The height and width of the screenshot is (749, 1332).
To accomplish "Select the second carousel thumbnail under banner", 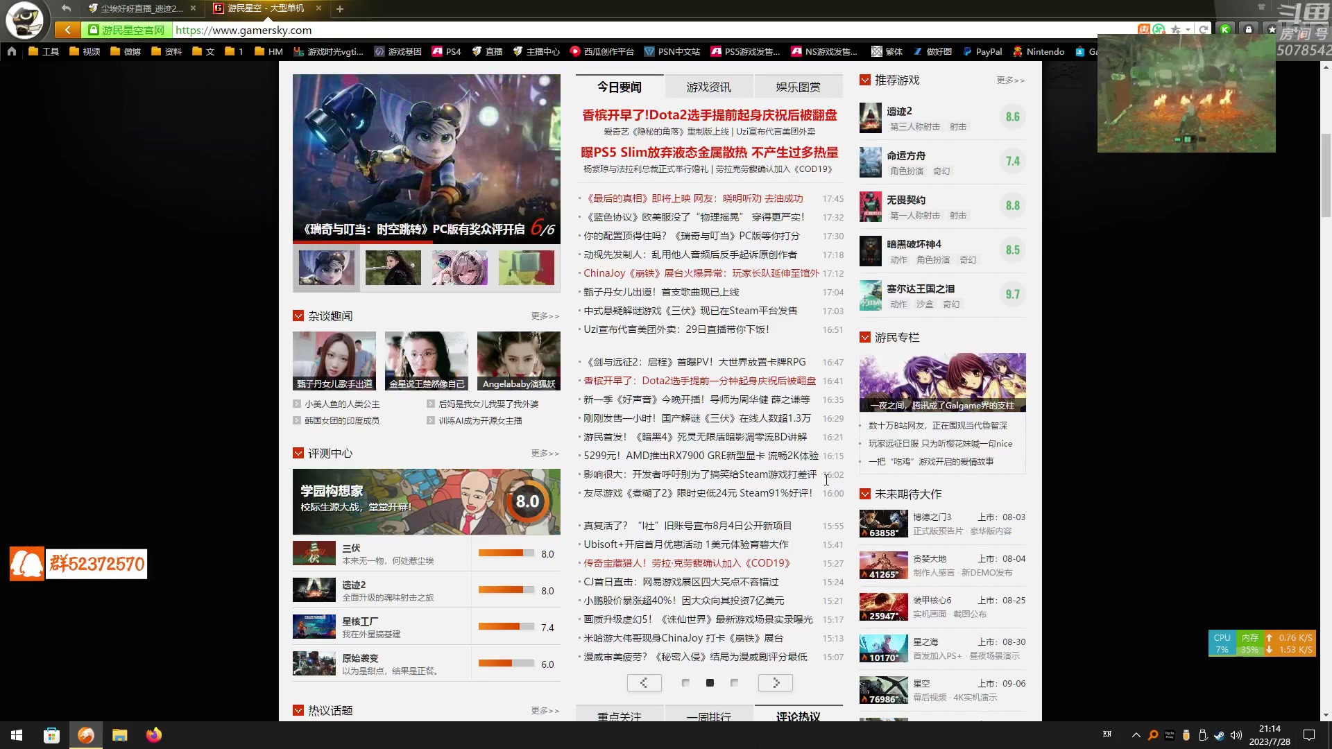I will coord(393,268).
